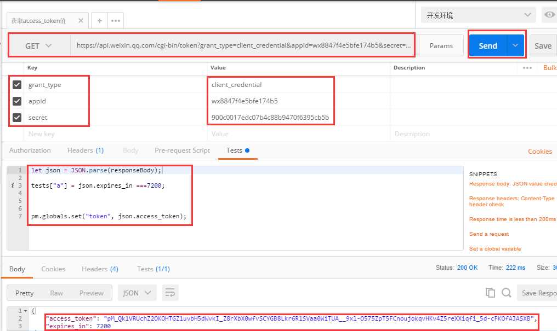
Task: Select Pretty response view
Action: tap(25, 293)
